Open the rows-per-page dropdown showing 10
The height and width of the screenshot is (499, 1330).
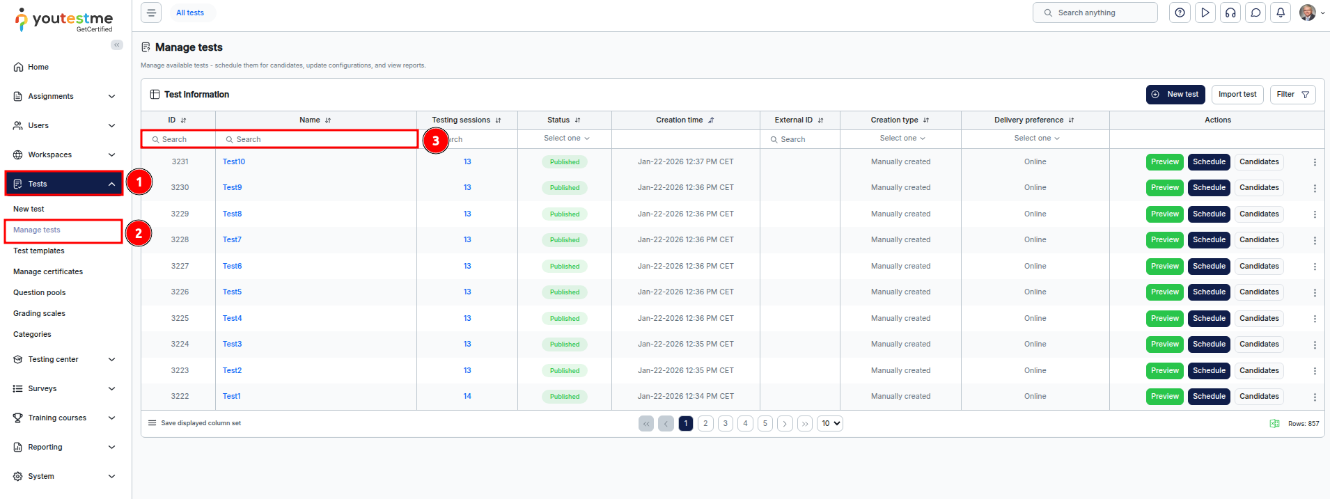coord(829,423)
